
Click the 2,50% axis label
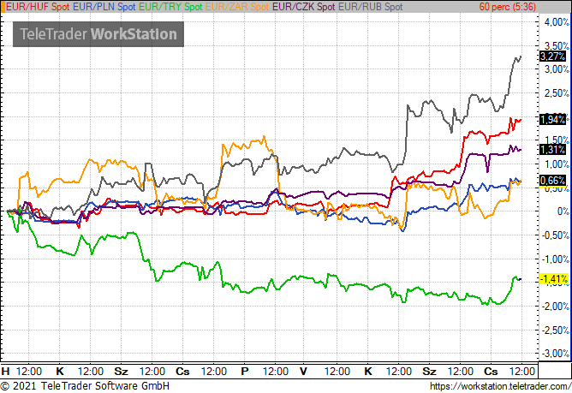557,93
